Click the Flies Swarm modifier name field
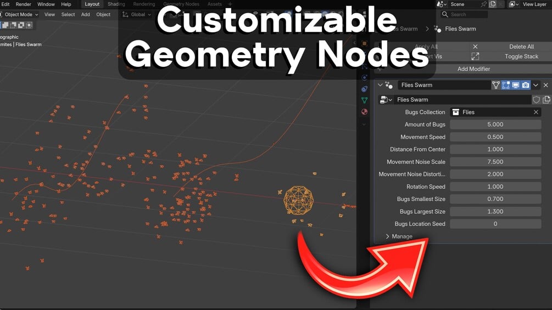The width and height of the screenshot is (552, 310). (444, 85)
